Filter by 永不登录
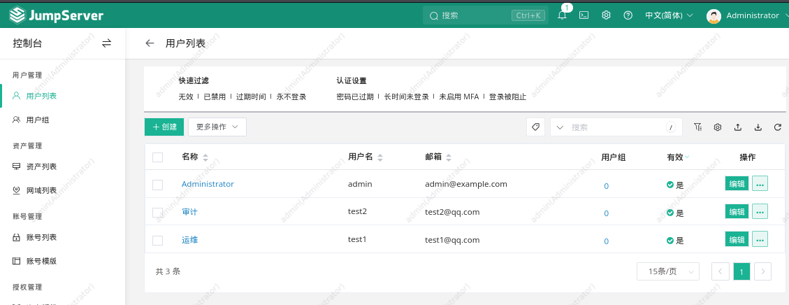The image size is (789, 305). coord(291,97)
